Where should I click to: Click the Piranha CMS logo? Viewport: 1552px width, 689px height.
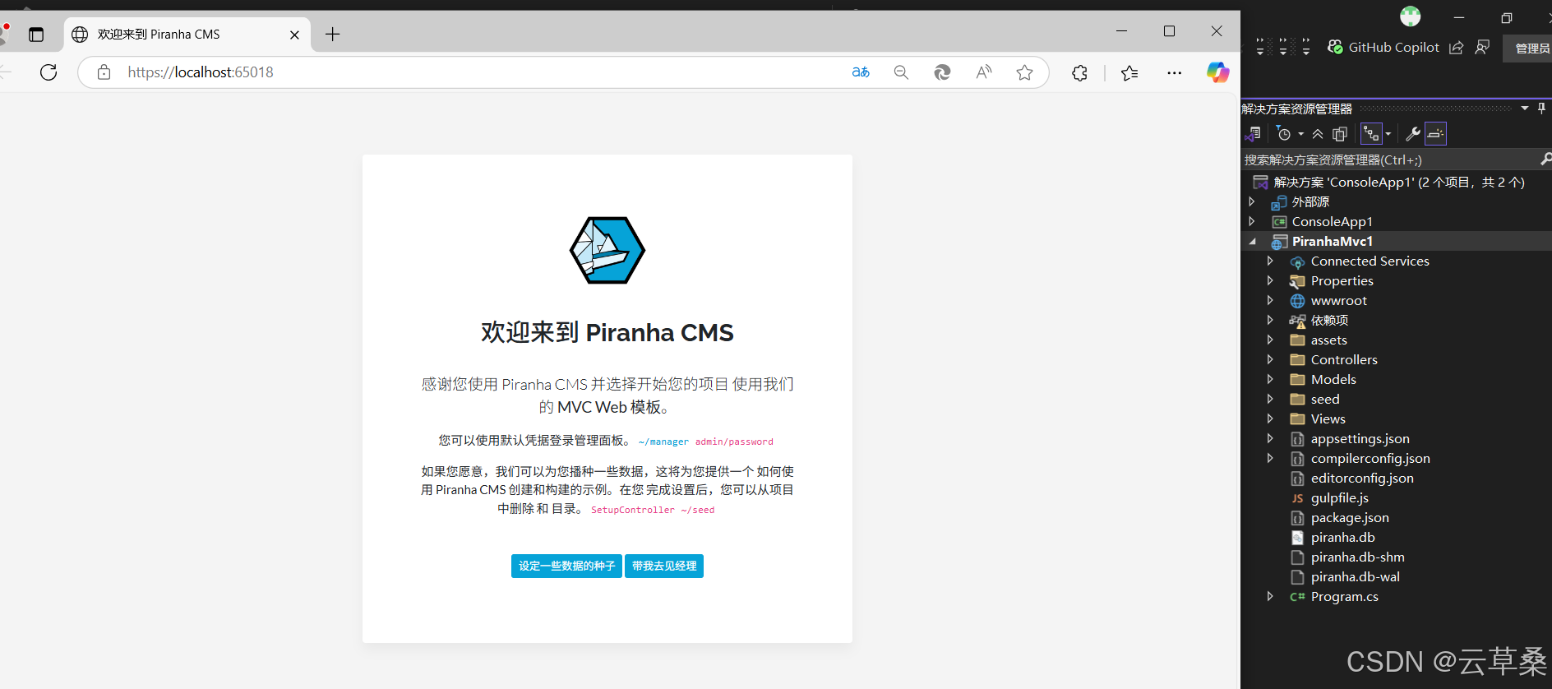point(607,250)
